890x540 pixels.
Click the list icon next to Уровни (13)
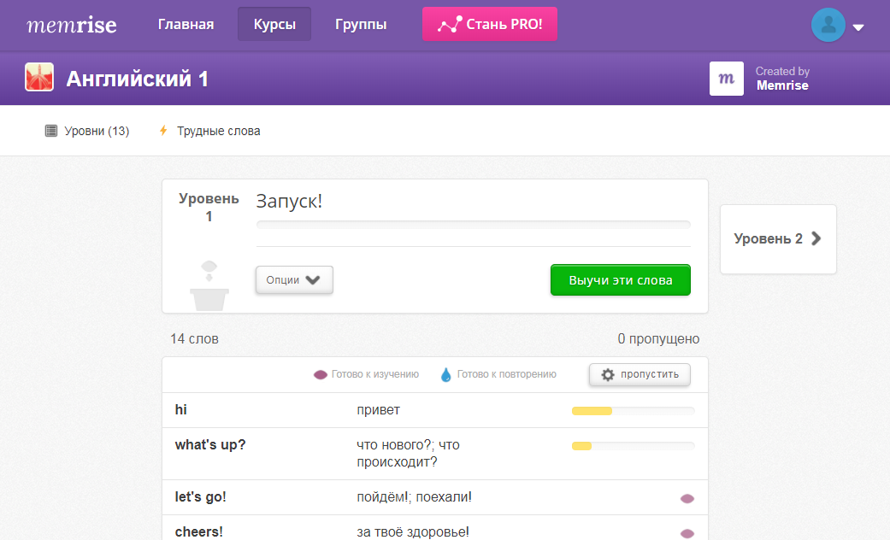pos(49,130)
